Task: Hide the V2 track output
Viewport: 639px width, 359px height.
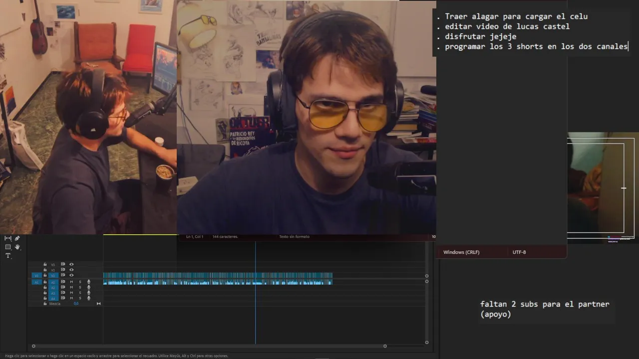Action: coord(71,270)
